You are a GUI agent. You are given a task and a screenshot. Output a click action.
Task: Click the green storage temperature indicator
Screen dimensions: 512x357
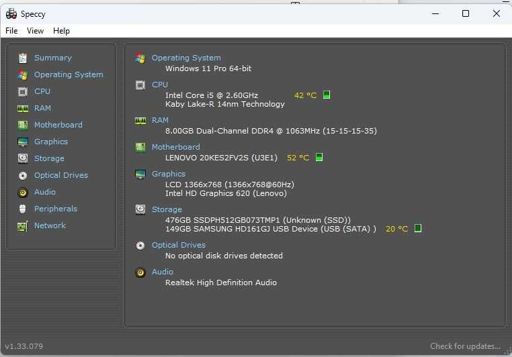[x=418, y=228]
